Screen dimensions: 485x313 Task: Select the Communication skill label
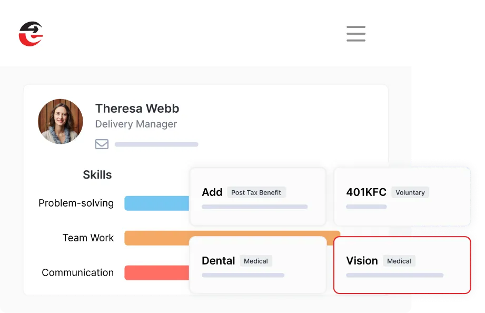coord(77,273)
